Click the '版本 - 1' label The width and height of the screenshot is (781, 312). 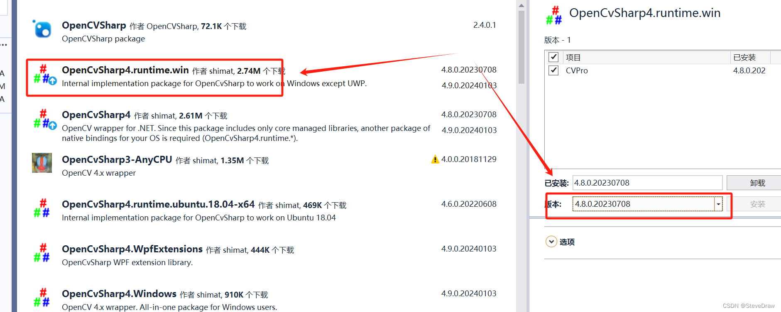coord(558,40)
